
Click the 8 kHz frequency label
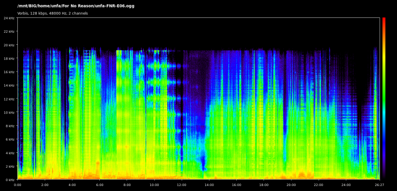10,125
